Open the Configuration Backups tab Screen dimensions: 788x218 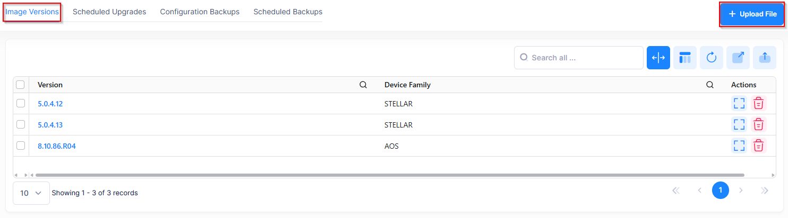tap(200, 12)
